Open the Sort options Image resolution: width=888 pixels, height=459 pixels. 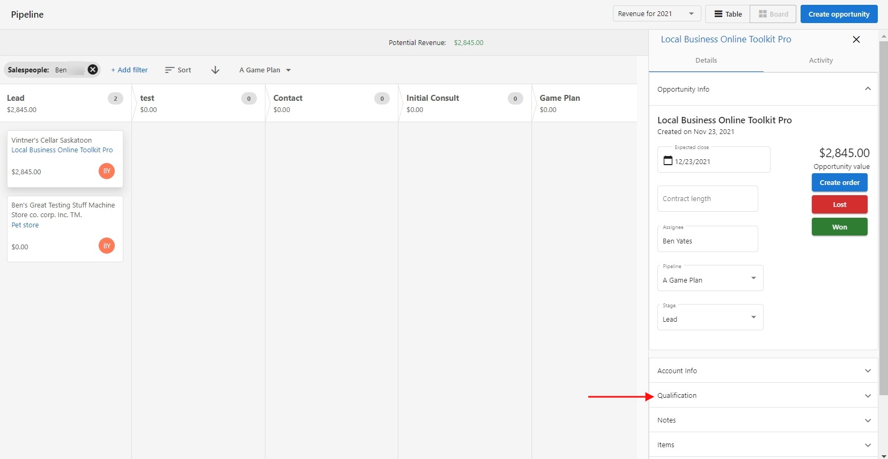click(178, 70)
